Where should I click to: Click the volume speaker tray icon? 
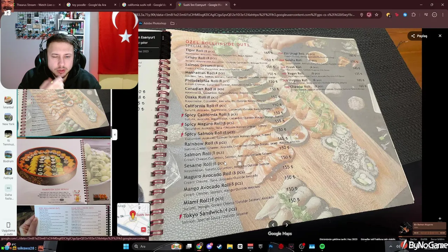click(x=398, y=246)
